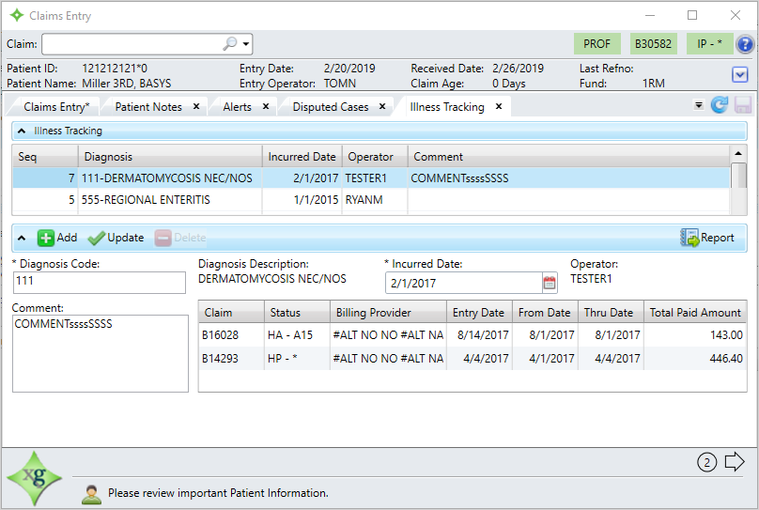Click the search magnifier in Claim field
759x510 pixels.
pos(230,43)
